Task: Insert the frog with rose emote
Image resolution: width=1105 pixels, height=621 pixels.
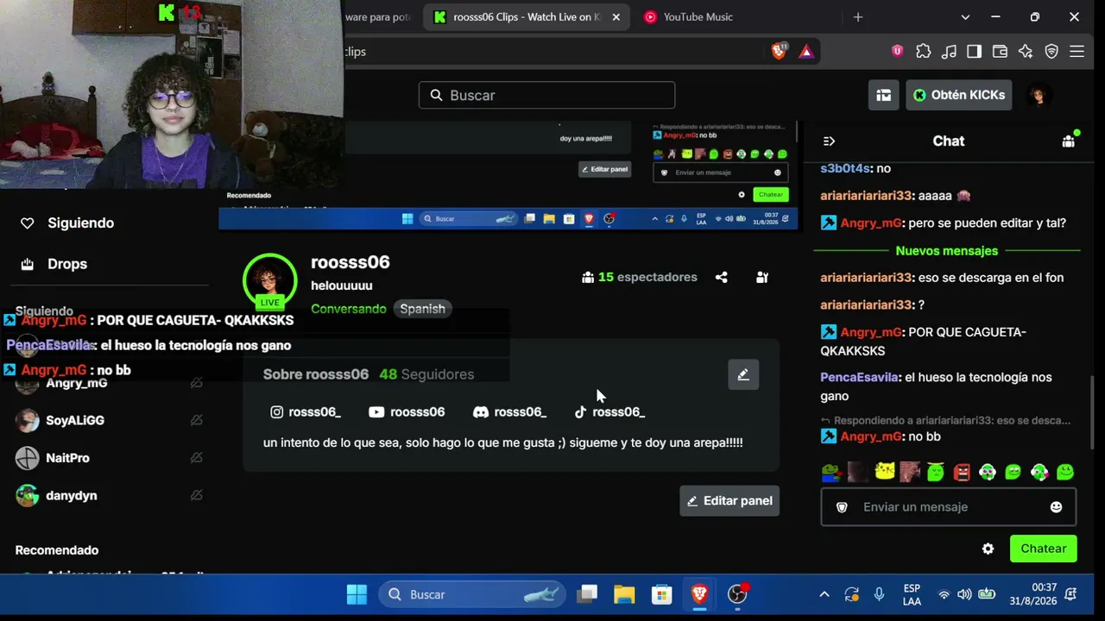Action: [831, 472]
